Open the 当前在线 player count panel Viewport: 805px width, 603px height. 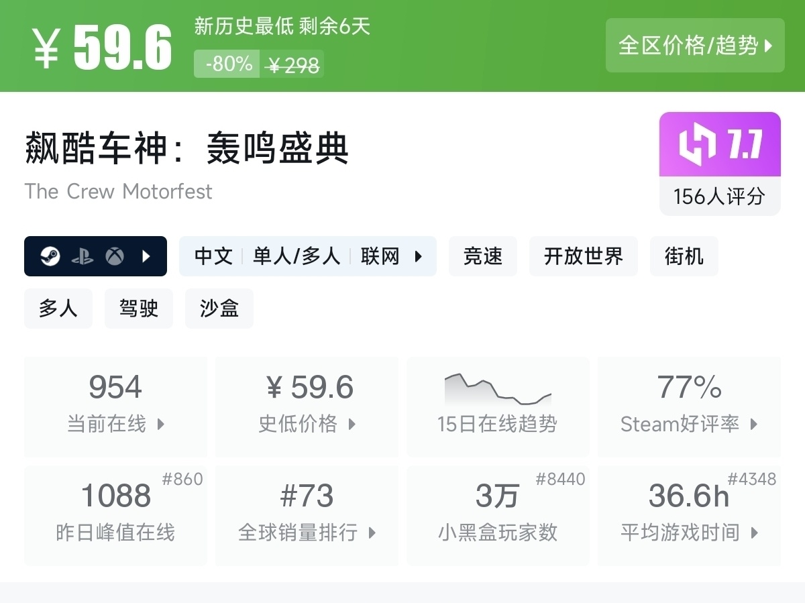[x=115, y=406]
